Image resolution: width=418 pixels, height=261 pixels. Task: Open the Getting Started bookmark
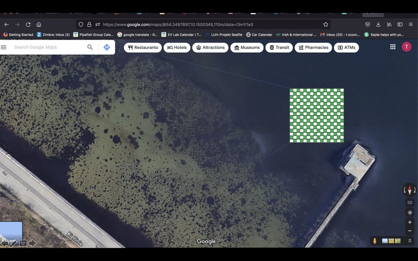18,34
